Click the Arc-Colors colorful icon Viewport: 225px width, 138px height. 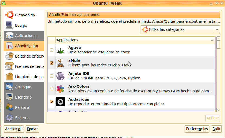point(60,89)
